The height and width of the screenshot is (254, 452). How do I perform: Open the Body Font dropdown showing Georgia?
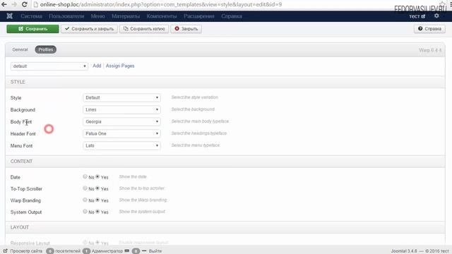click(121, 121)
